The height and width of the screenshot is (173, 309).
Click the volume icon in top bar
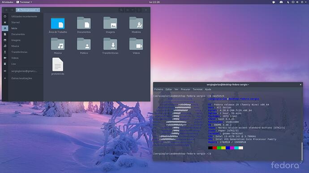(x=297, y=2)
